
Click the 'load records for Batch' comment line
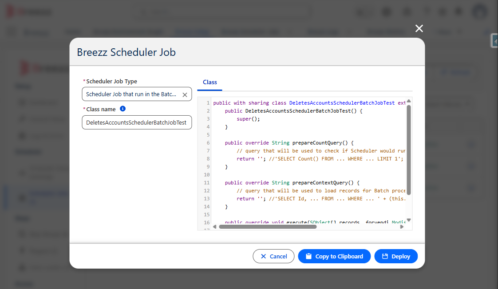(321, 191)
